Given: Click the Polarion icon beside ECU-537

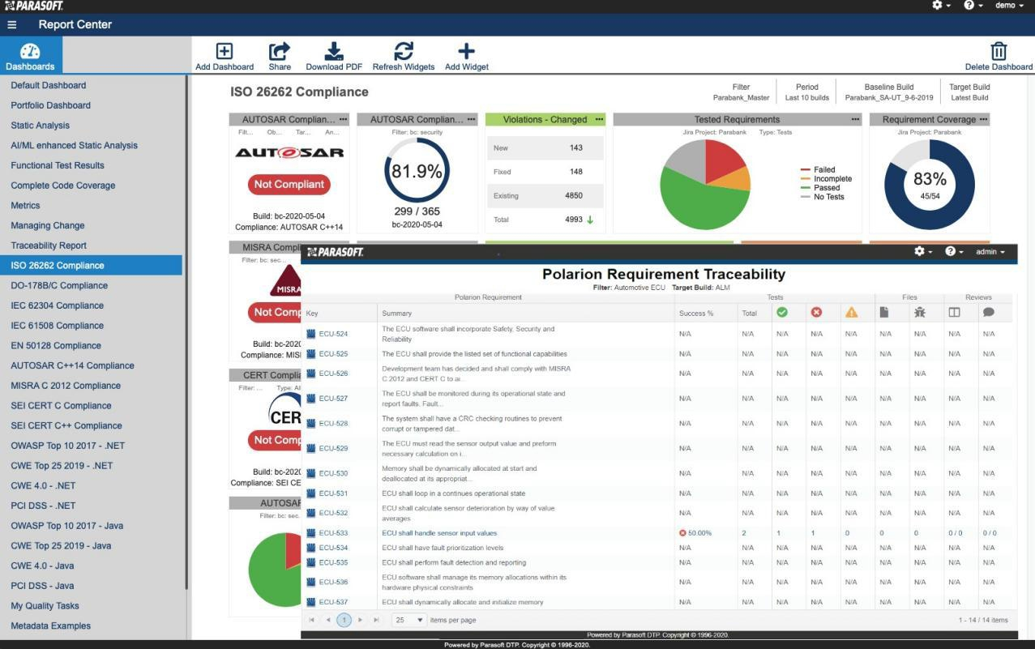Looking at the screenshot, I should 311,602.
